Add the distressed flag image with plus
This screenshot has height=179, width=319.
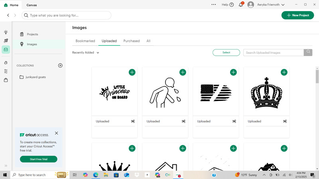pyautogui.click(x=233, y=72)
